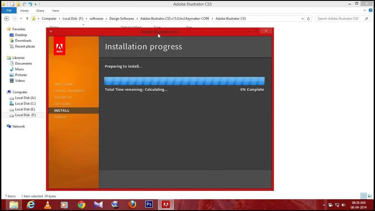Open the Videos library
This screenshot has width=375, height=211.
pyautogui.click(x=20, y=81)
